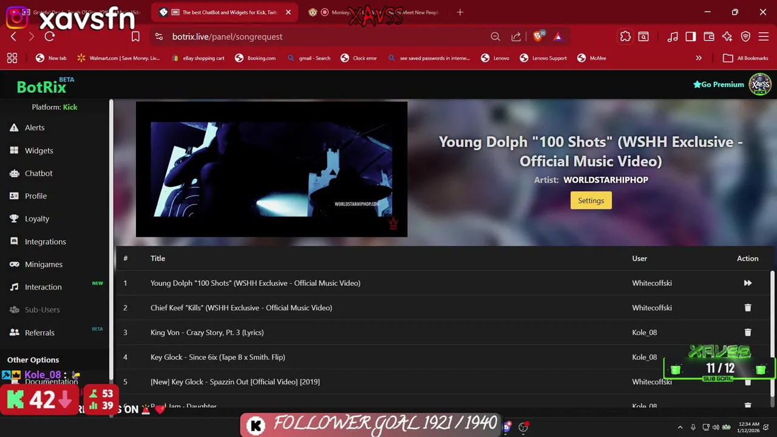Screen dimensions: 777x437
Task: Click "Key Glock - Since 6ix" title
Action: pyautogui.click(x=218, y=357)
